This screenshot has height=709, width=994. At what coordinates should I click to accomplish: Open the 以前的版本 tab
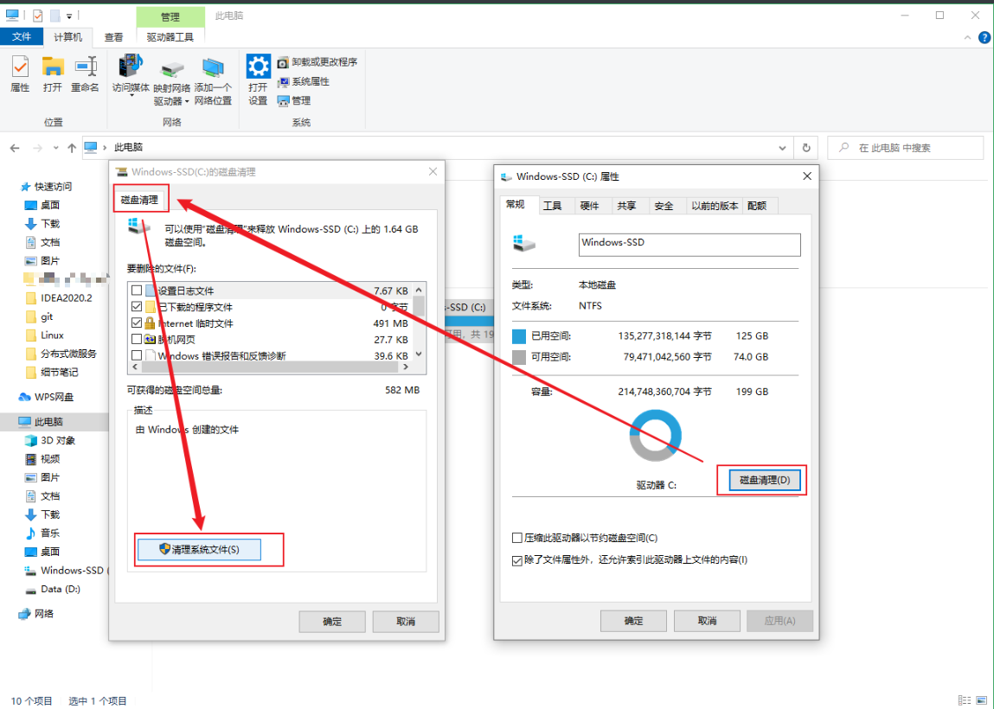(715, 206)
